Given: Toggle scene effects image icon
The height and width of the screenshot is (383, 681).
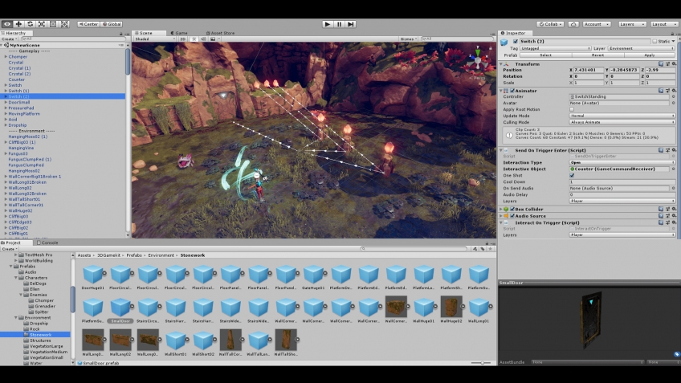Looking at the screenshot, I should (x=213, y=39).
